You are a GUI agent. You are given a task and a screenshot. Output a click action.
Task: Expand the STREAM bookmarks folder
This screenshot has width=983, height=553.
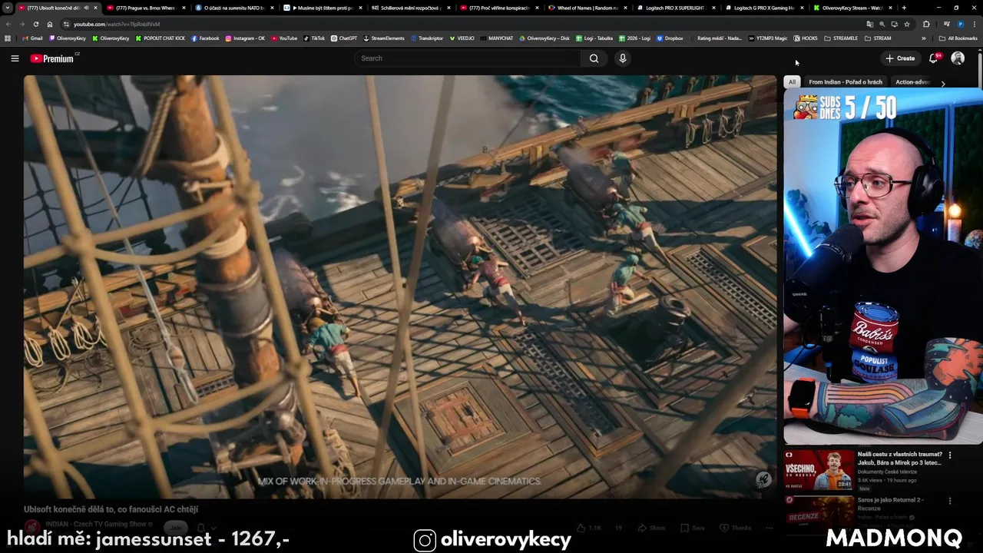[x=879, y=38]
